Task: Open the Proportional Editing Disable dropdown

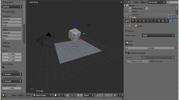Action: point(12,74)
